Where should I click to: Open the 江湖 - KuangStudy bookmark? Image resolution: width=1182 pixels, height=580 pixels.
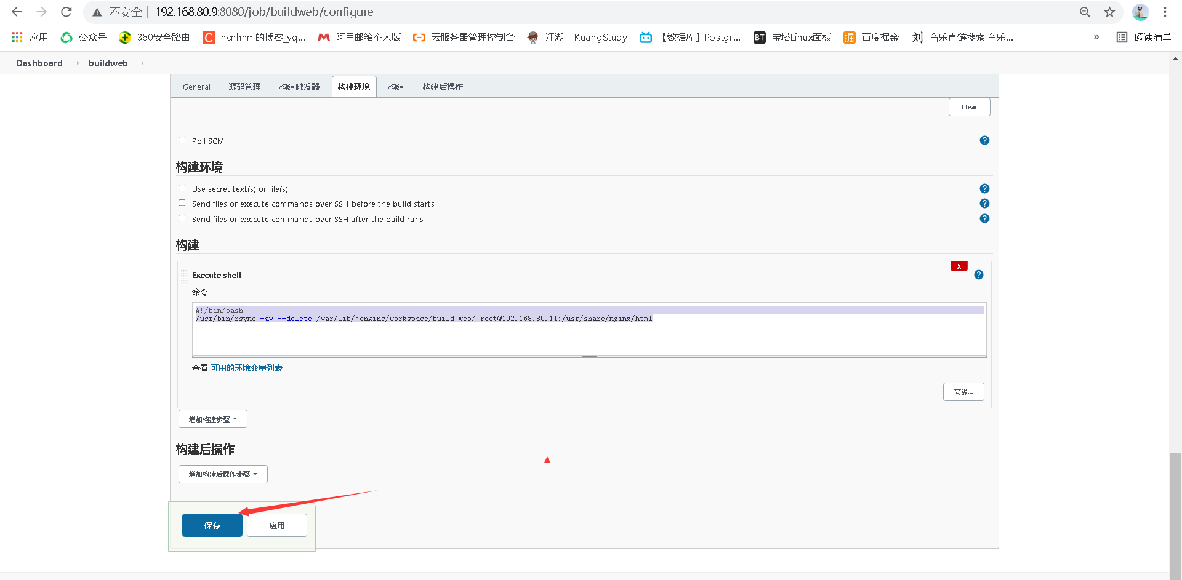[x=585, y=37]
